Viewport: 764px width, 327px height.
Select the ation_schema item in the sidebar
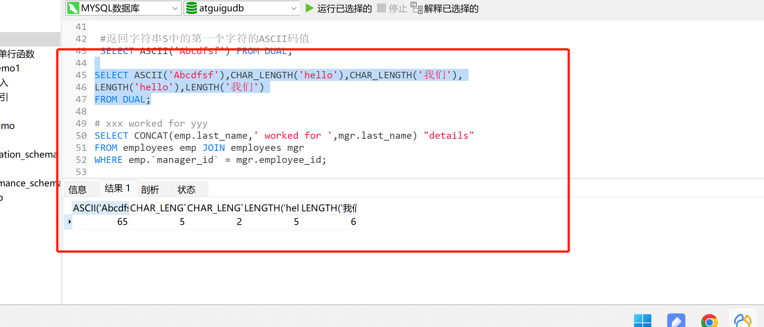(28, 155)
